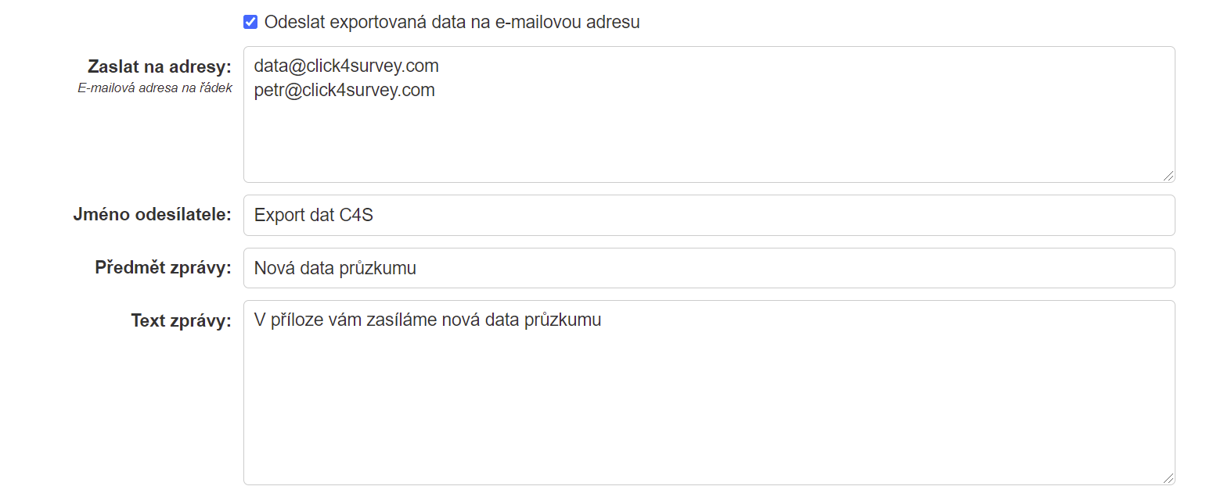Focus the 'Jméno odesílatele' input field
This screenshot has width=1206, height=504.
click(709, 215)
